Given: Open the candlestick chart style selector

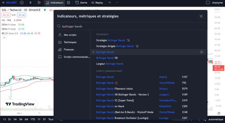Looking at the screenshot, I should 40,3.
